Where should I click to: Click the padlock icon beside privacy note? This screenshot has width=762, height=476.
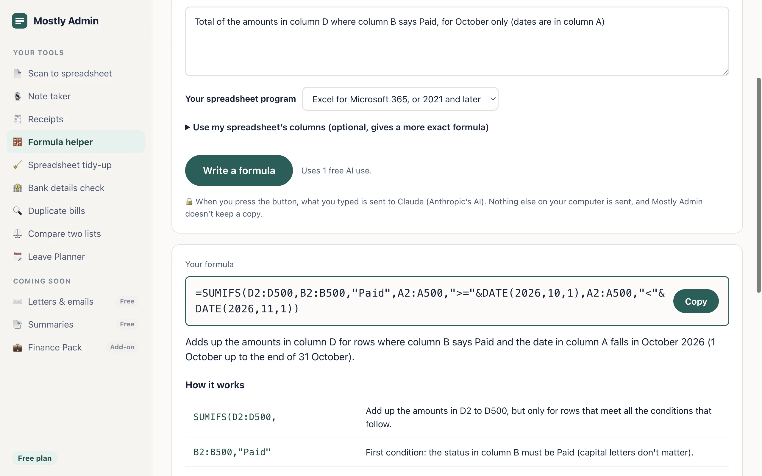click(x=189, y=201)
